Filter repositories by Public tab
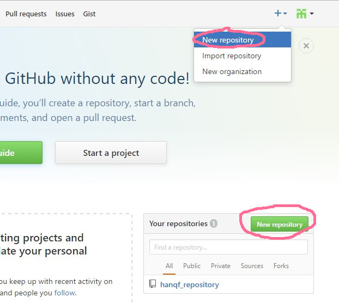Viewport: 339px width, 303px height. click(192, 266)
